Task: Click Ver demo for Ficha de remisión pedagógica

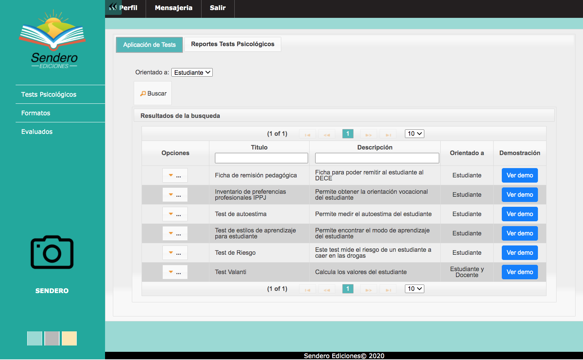Action: 519,176
